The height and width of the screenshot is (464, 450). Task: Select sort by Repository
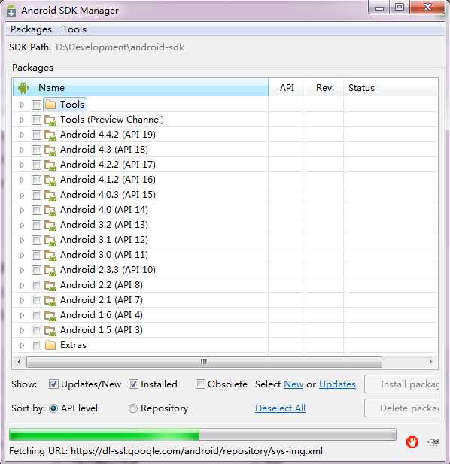click(x=133, y=408)
